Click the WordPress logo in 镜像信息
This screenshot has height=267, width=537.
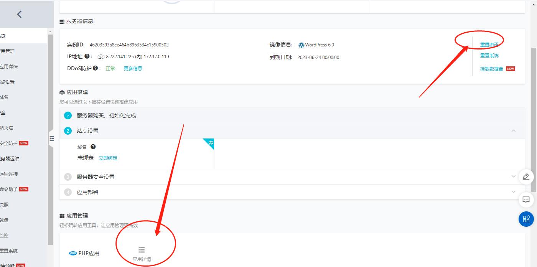pos(301,45)
